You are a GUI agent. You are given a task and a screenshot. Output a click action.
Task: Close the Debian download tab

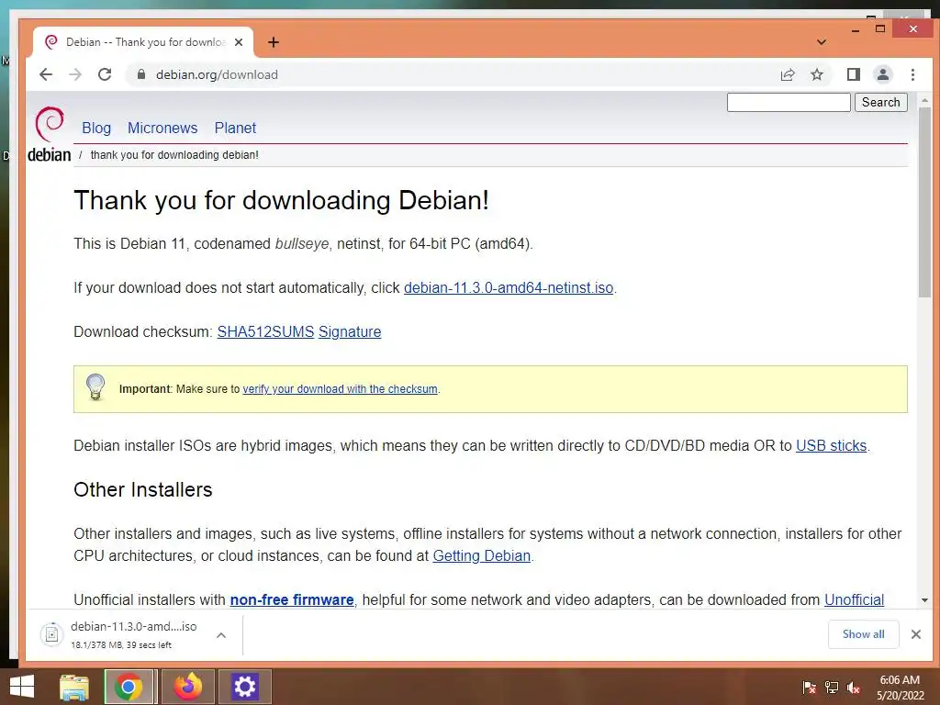(239, 42)
